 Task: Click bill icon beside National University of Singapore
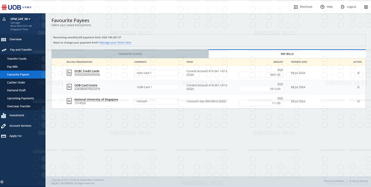(69, 101)
